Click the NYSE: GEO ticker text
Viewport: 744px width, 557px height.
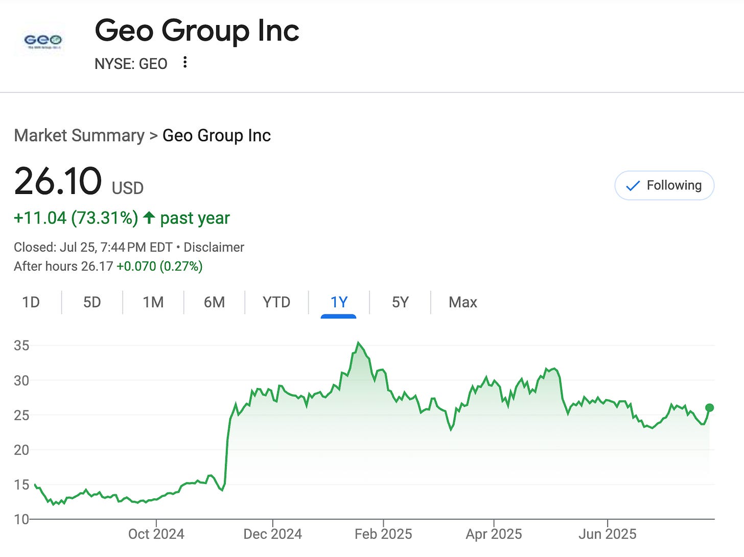131,64
